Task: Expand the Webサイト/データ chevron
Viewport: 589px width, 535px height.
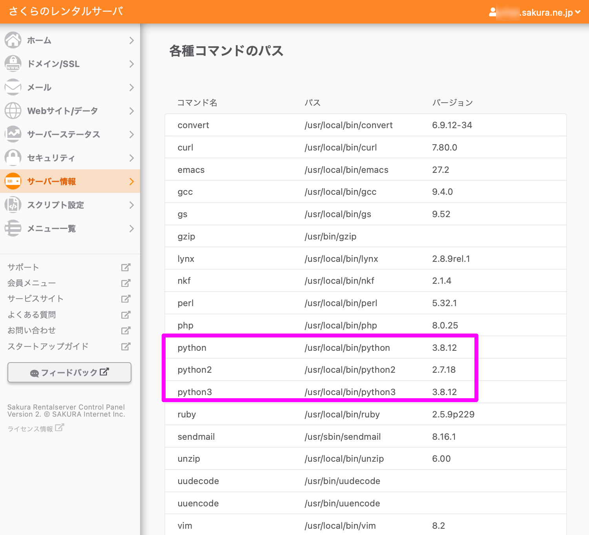Action: point(131,111)
